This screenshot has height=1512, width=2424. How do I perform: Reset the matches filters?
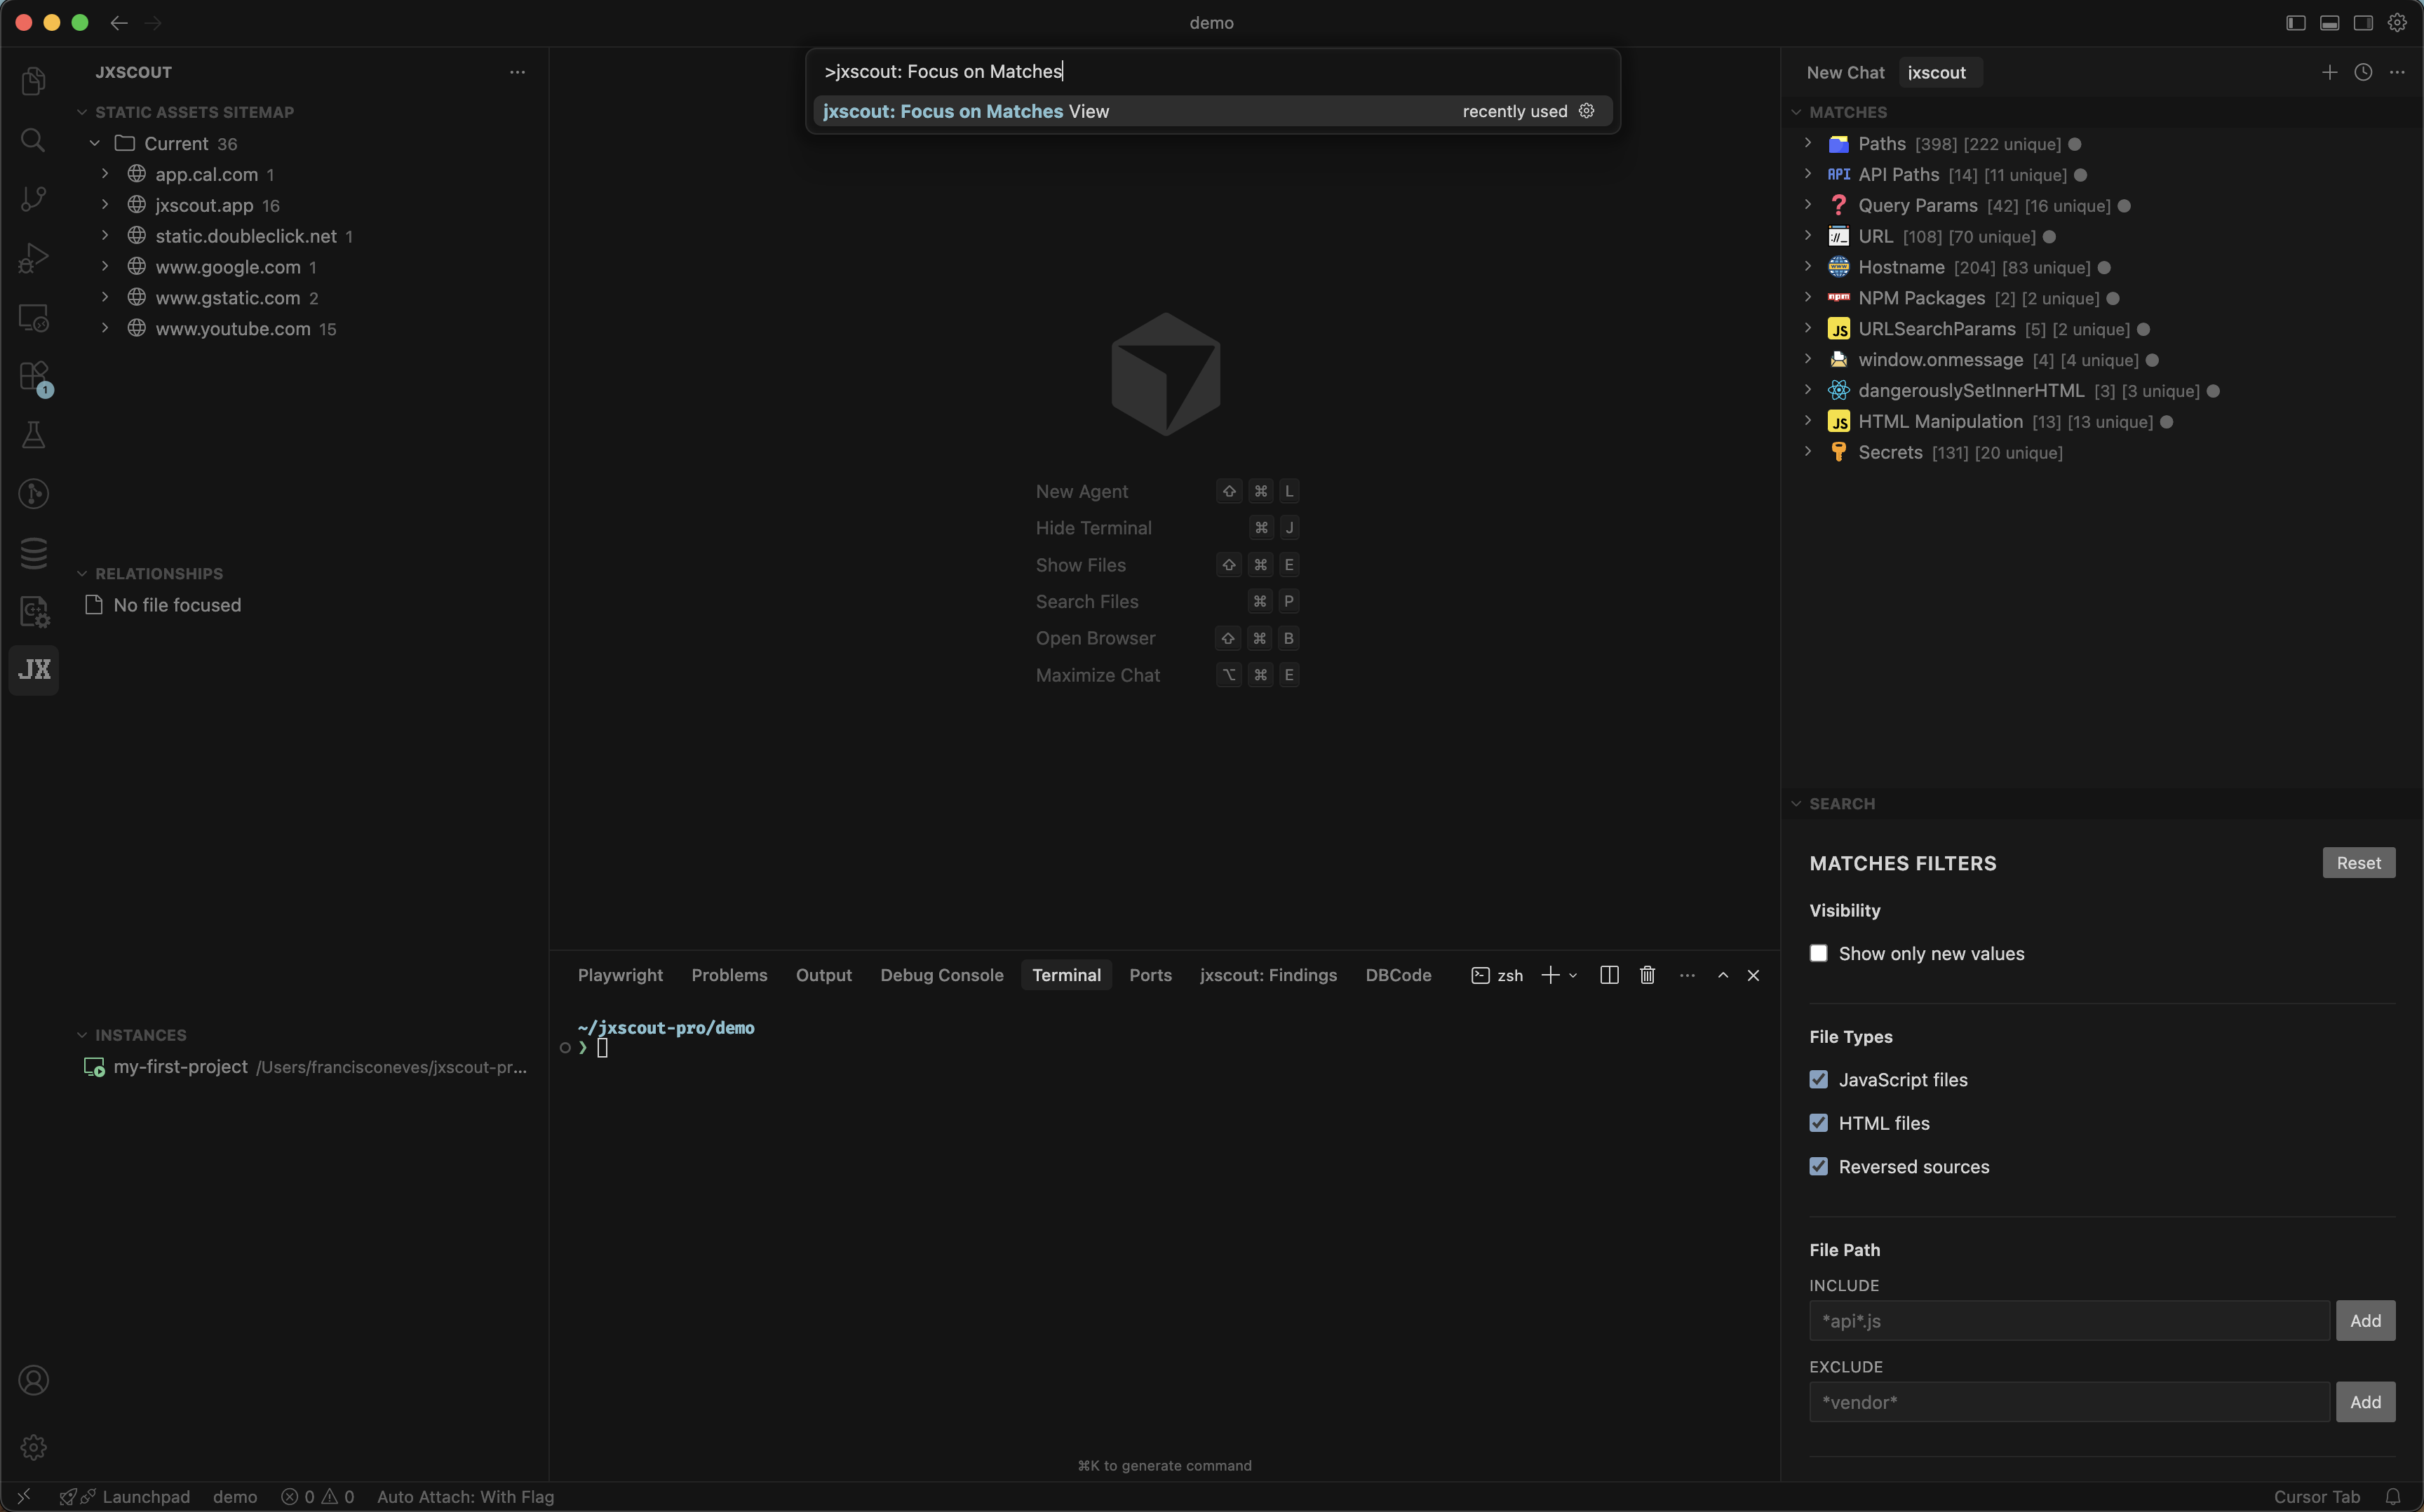2358,862
